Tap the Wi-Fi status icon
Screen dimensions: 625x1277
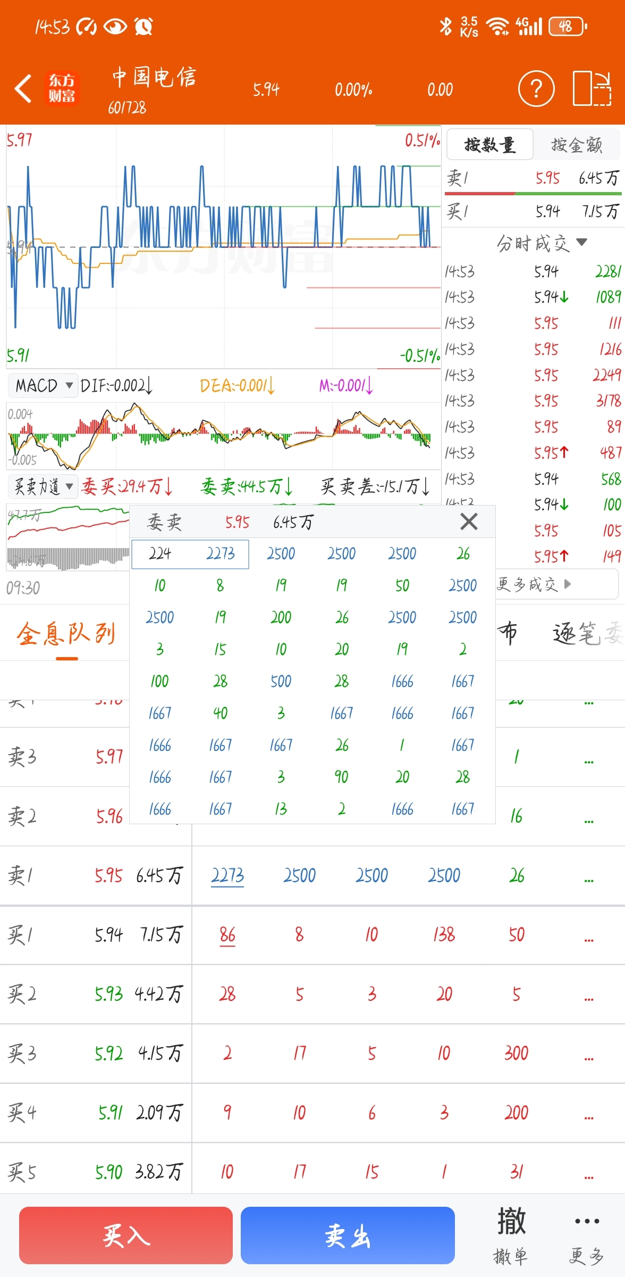click(x=498, y=26)
